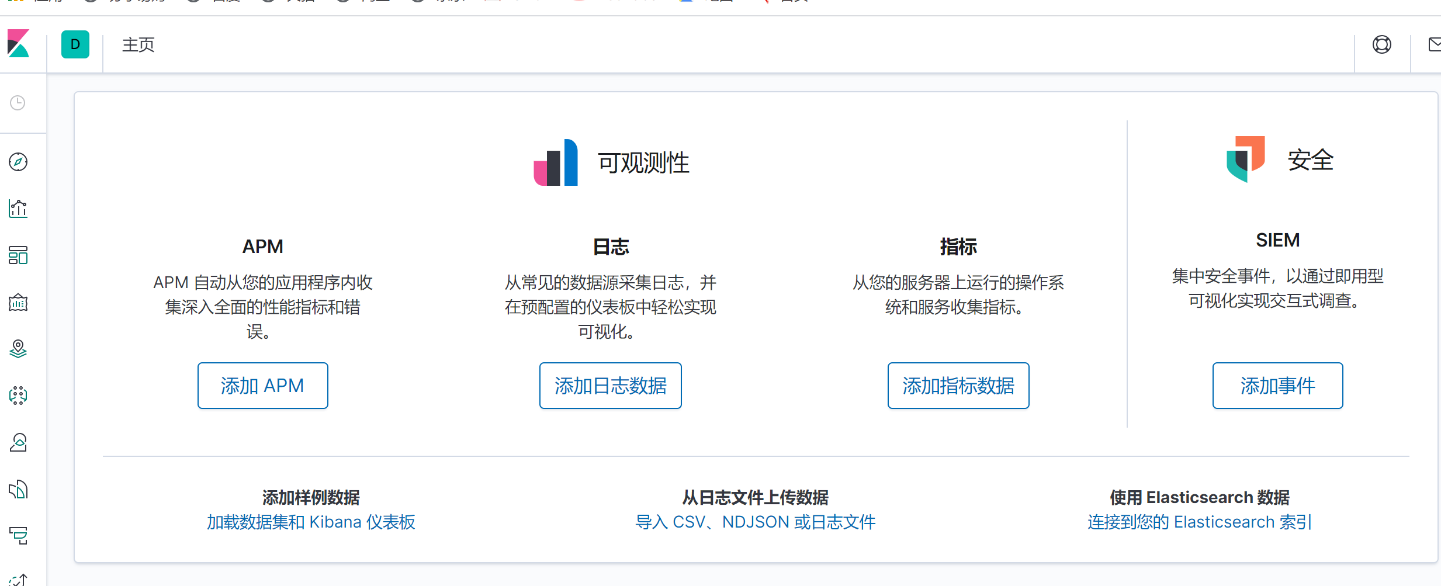Click the 添加 APM button
The height and width of the screenshot is (586, 1441).
pos(262,385)
